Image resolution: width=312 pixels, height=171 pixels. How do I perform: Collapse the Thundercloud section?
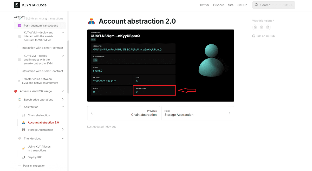[63, 139]
